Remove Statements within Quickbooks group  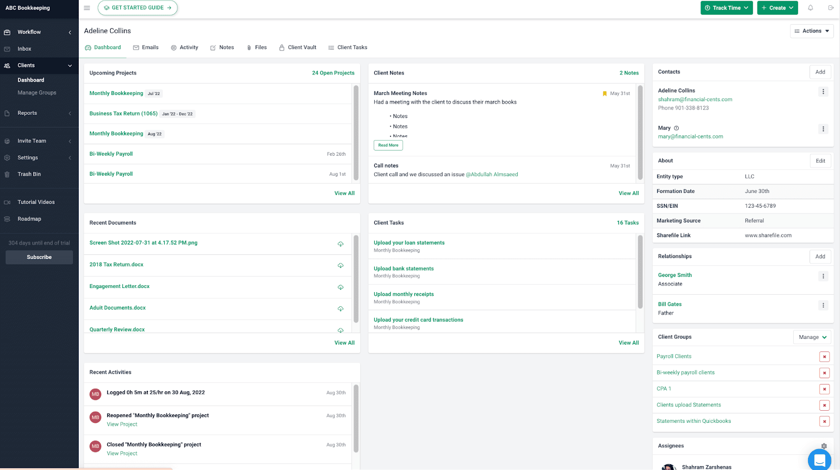pyautogui.click(x=824, y=422)
